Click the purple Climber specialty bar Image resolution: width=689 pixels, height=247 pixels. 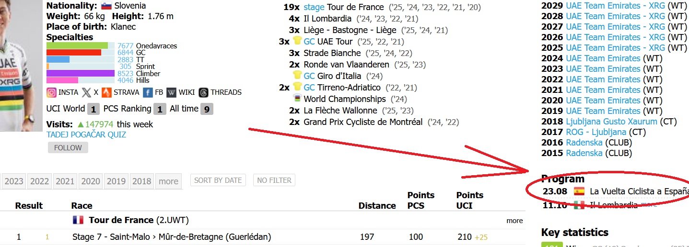coord(81,74)
